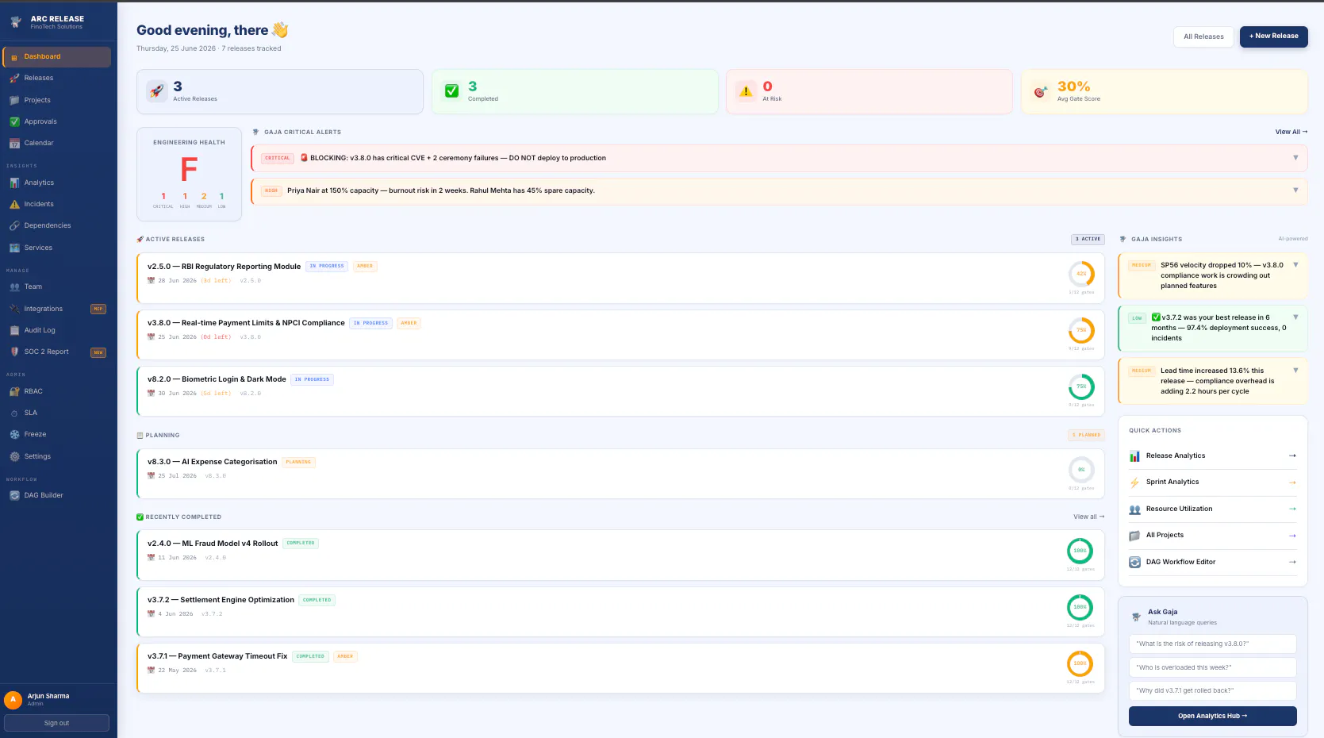The height and width of the screenshot is (738, 1324).
Task: Open DAG Builder under Workflow
Action: 57,496
